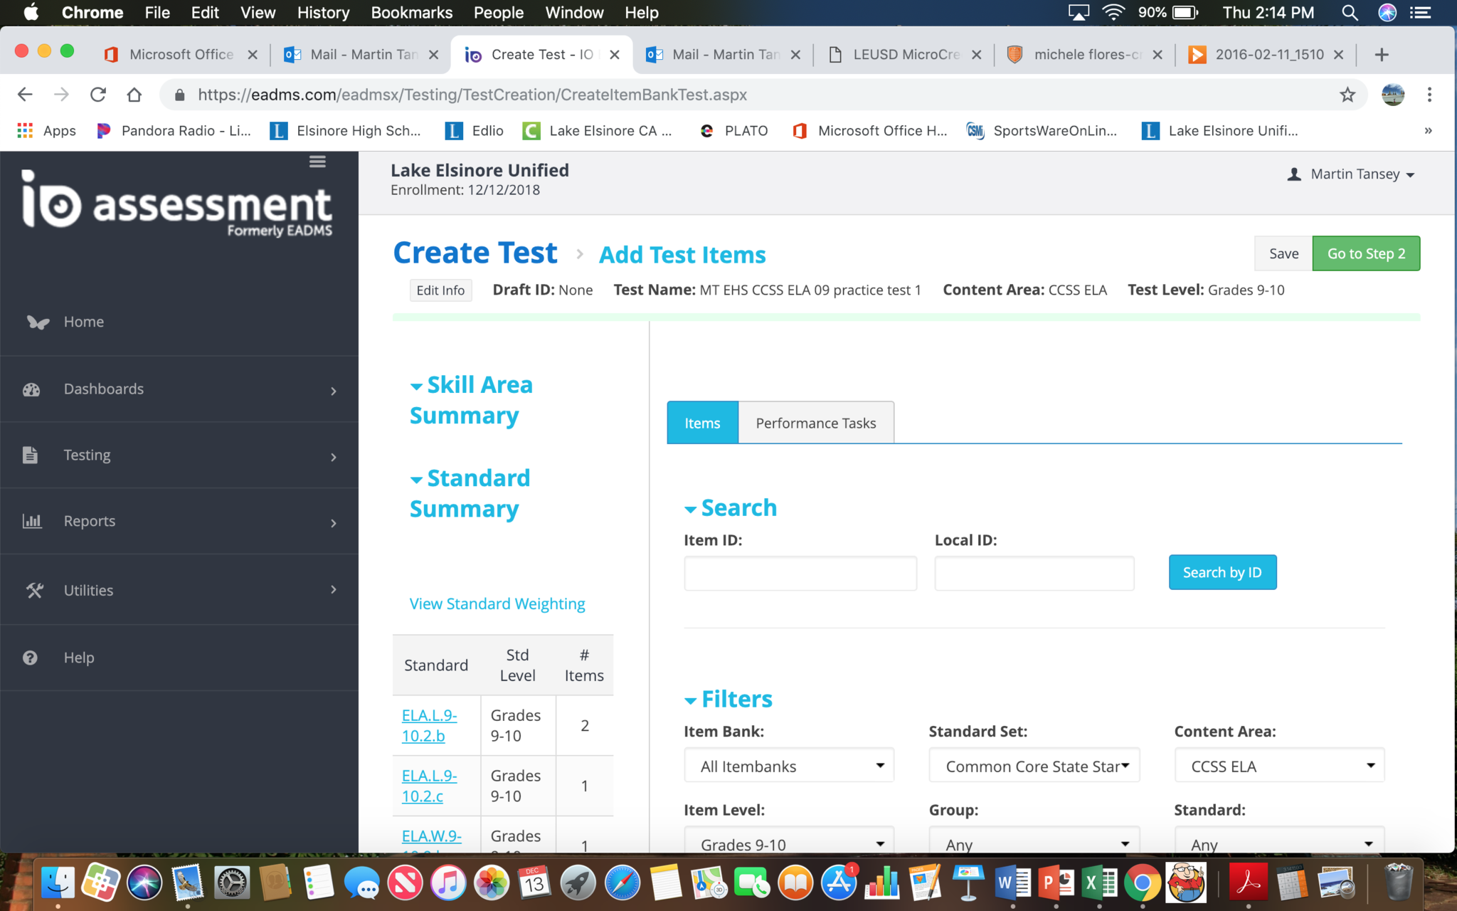Open the Standard Set dropdown
The width and height of the screenshot is (1457, 911).
pyautogui.click(x=1034, y=766)
